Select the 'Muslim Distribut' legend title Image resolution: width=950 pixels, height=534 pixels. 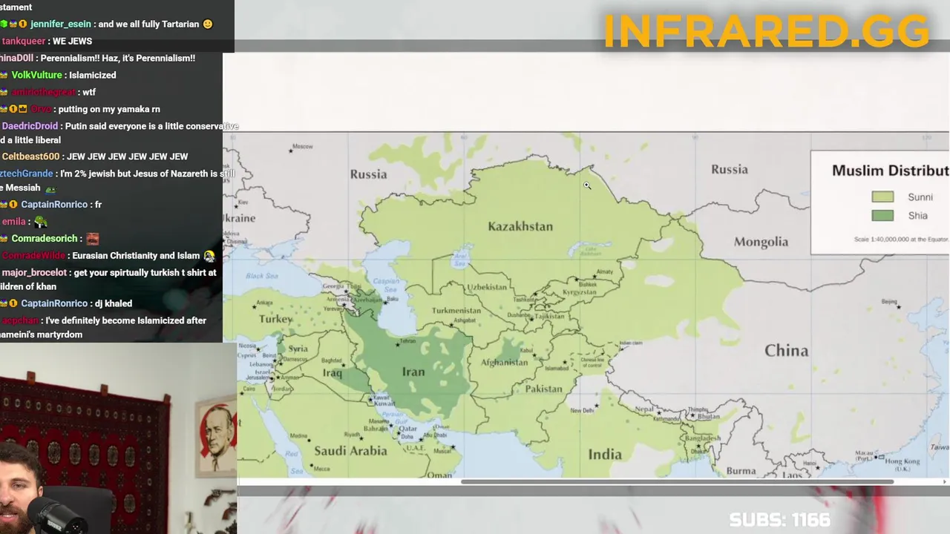[890, 171]
